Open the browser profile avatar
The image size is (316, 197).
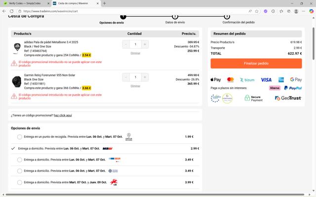(296, 11)
